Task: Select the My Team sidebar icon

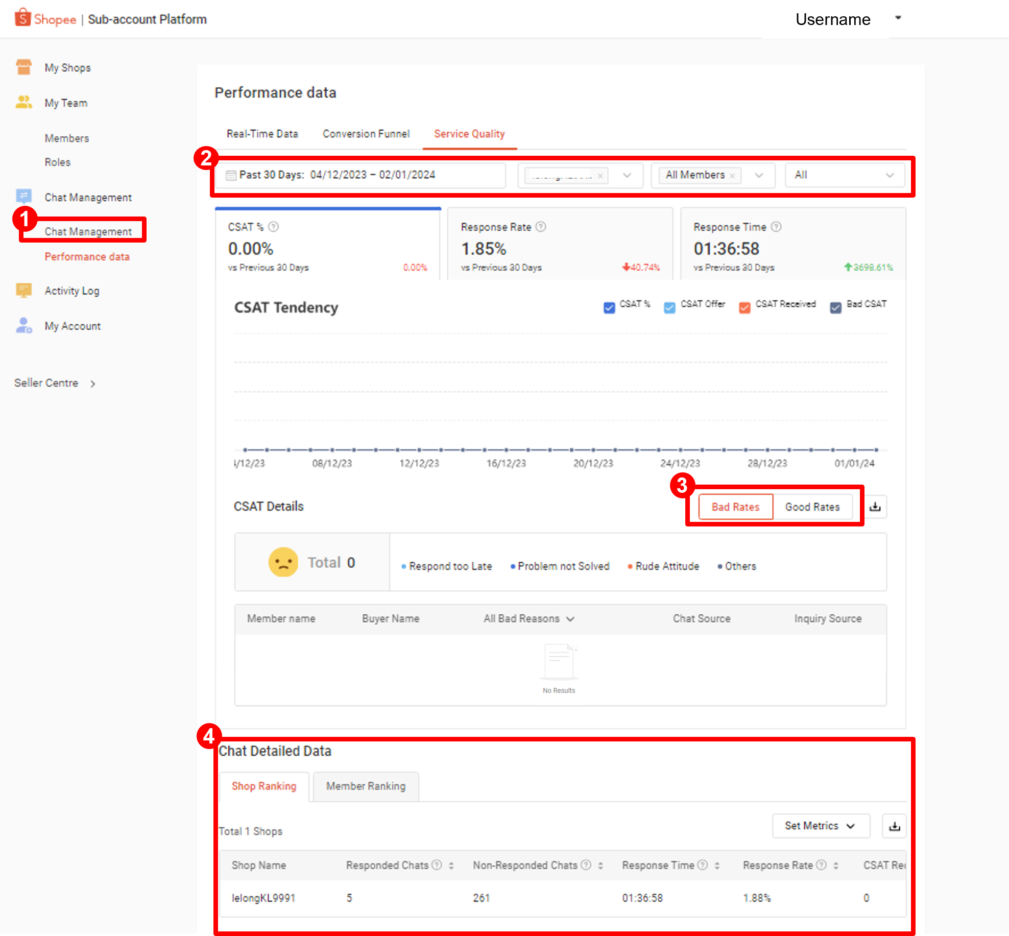Action: pos(24,103)
